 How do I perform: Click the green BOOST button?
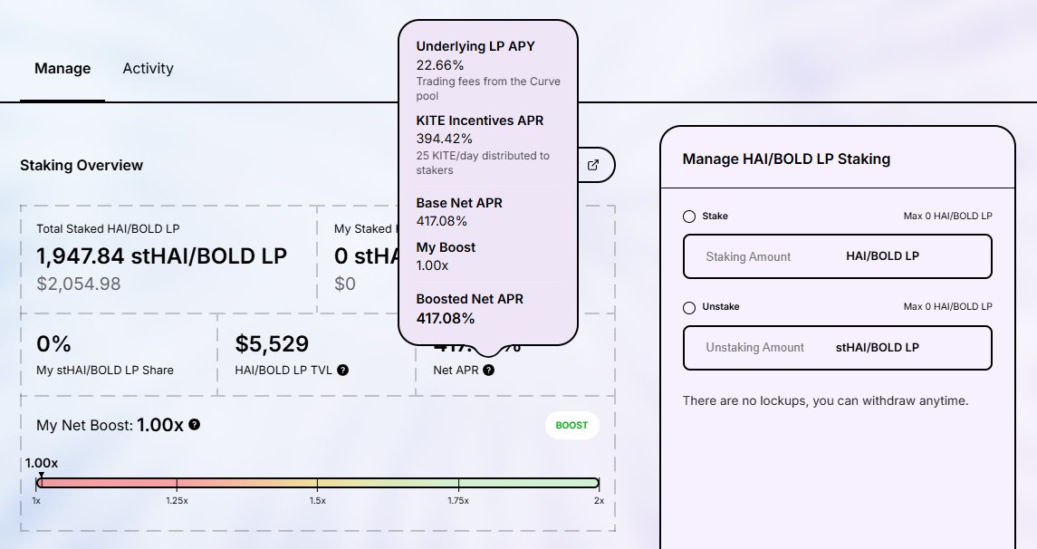[x=572, y=425]
